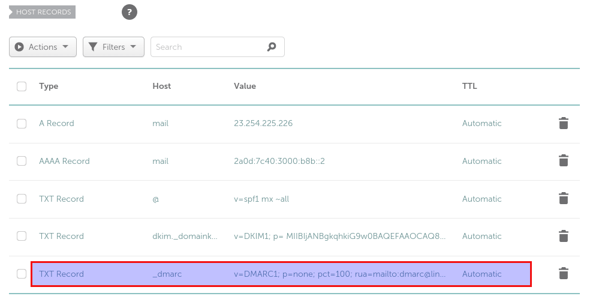Delete the DKIM TXT record
Image resolution: width=611 pixels, height=299 pixels.
coord(563,236)
